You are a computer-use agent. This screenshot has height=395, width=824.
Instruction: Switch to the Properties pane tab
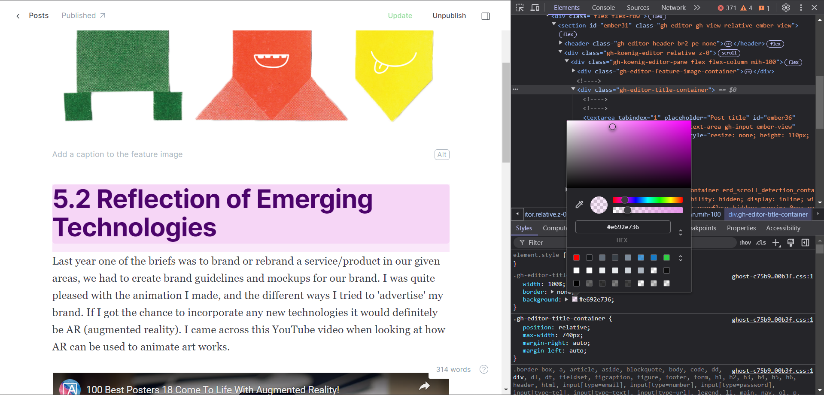[741, 228]
